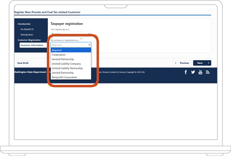Viewport: 231px width, 156px height.
Task: Select Limited Liability Partnership option
Action: pyautogui.click(x=71, y=68)
